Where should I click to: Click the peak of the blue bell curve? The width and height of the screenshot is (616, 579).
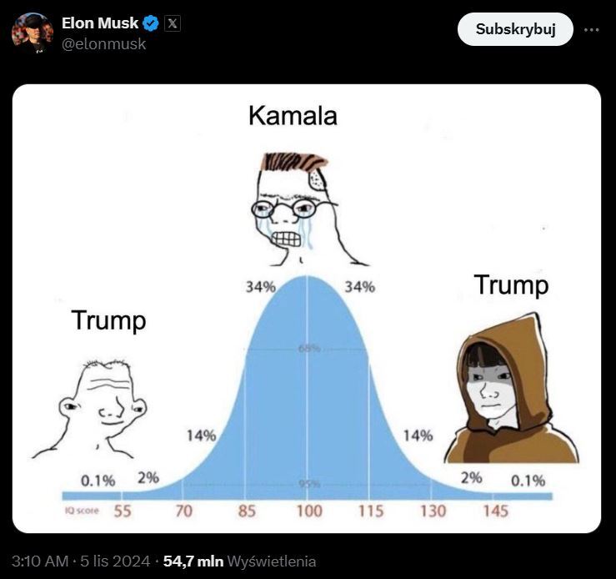click(307, 279)
